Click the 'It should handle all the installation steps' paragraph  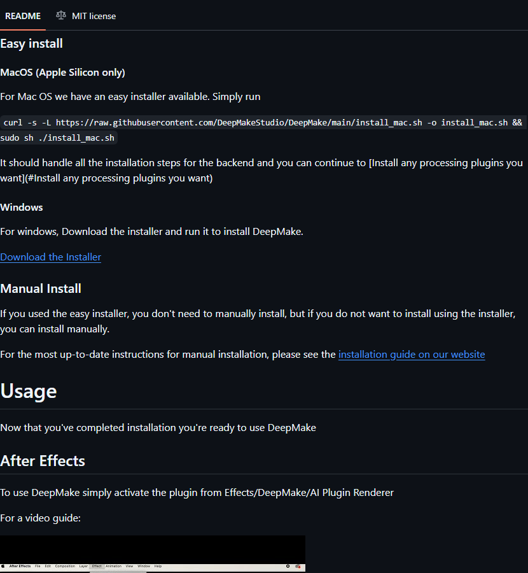coord(261,170)
